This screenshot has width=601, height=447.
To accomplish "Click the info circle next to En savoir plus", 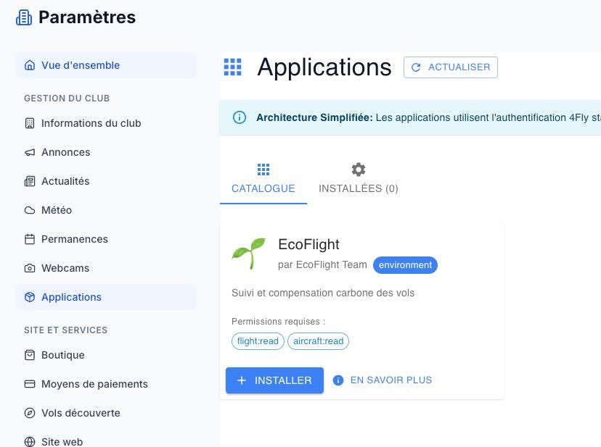I will click(338, 380).
